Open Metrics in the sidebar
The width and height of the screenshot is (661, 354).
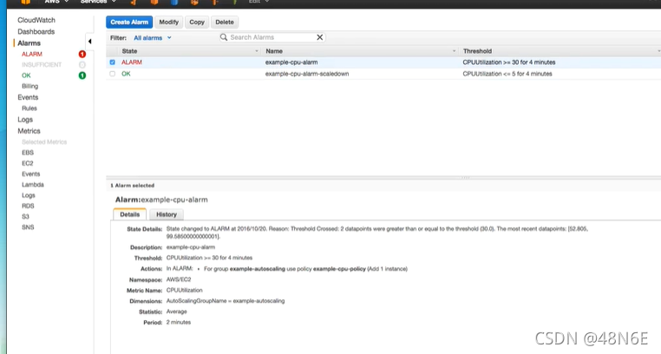(29, 131)
